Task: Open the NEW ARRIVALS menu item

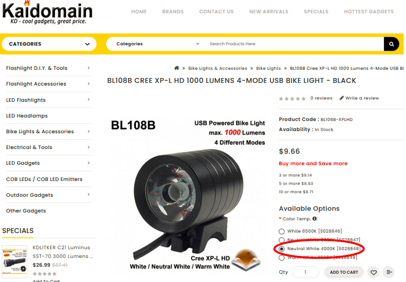Action: coord(269,12)
